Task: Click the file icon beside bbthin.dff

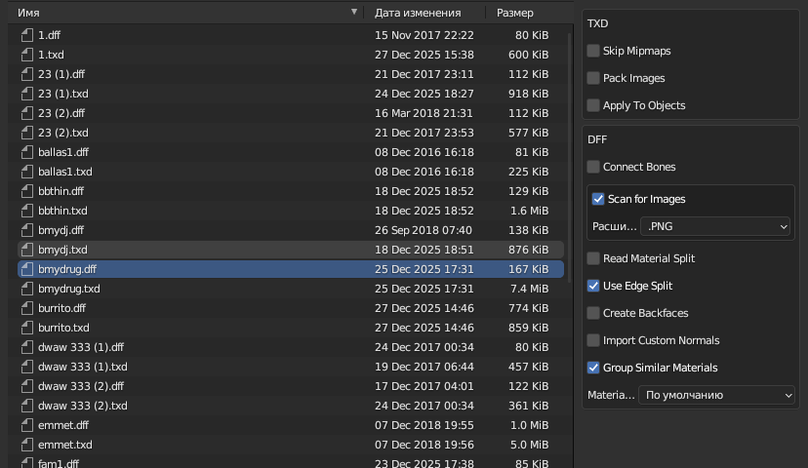Action: pyautogui.click(x=27, y=191)
